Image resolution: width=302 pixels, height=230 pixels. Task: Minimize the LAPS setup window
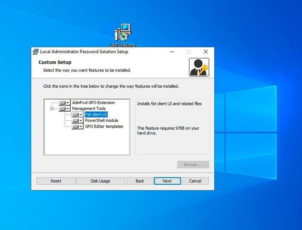click(172, 52)
